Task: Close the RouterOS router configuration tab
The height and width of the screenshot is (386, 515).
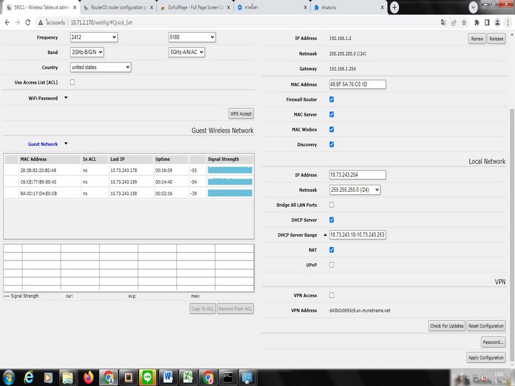Action: tap(151, 7)
